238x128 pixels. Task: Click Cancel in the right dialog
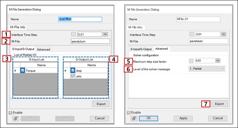[x=218, y=118]
